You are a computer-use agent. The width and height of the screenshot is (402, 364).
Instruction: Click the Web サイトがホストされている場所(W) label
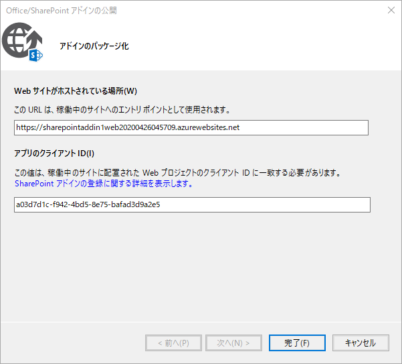tap(75, 91)
